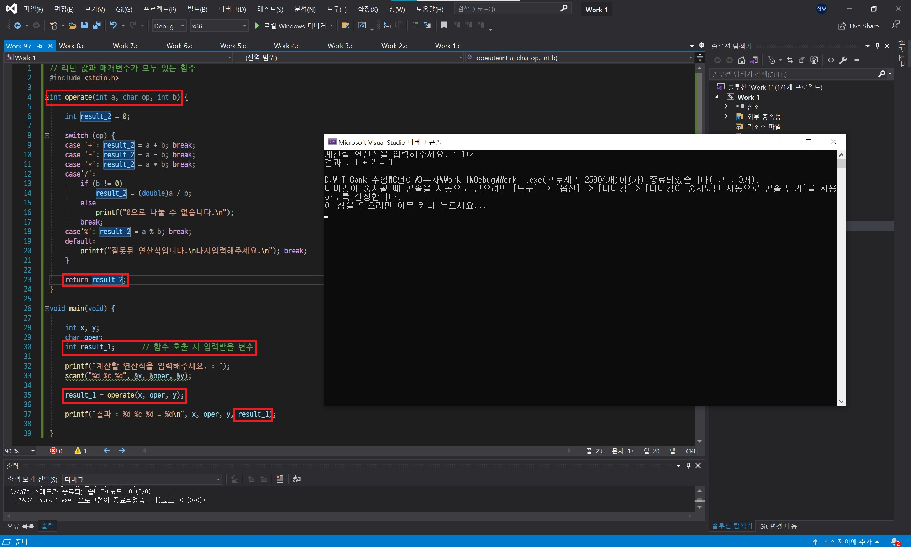
Task: Toggle word wrap in the Output panel
Action: click(x=297, y=479)
